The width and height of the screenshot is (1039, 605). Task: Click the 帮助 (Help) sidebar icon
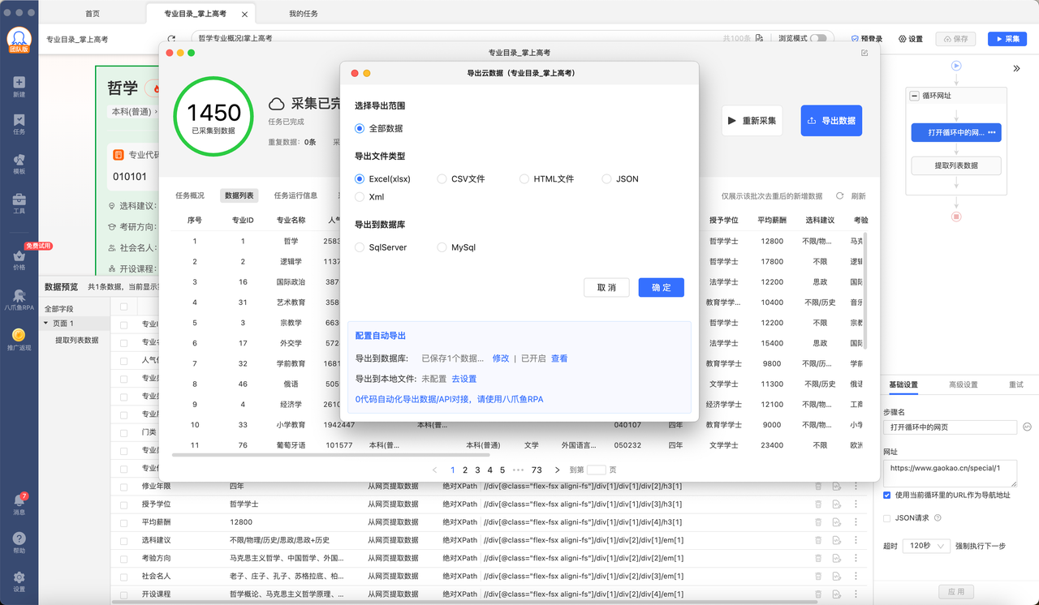19,539
